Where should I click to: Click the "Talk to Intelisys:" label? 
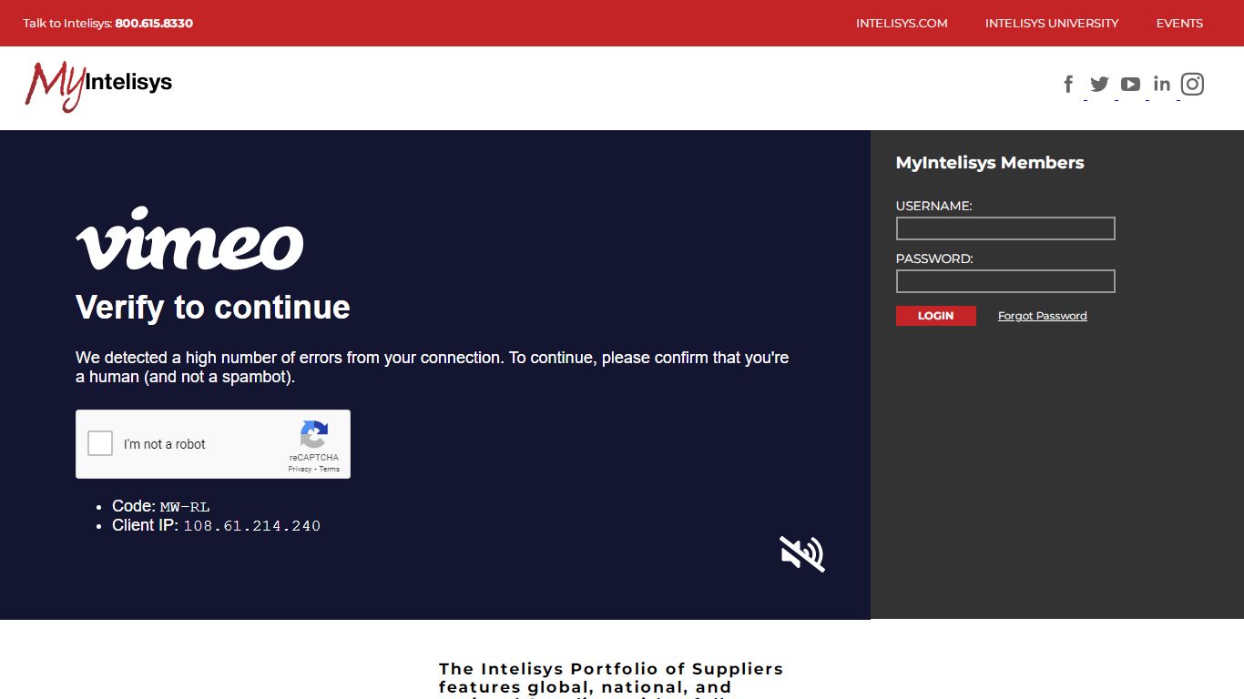(x=67, y=24)
